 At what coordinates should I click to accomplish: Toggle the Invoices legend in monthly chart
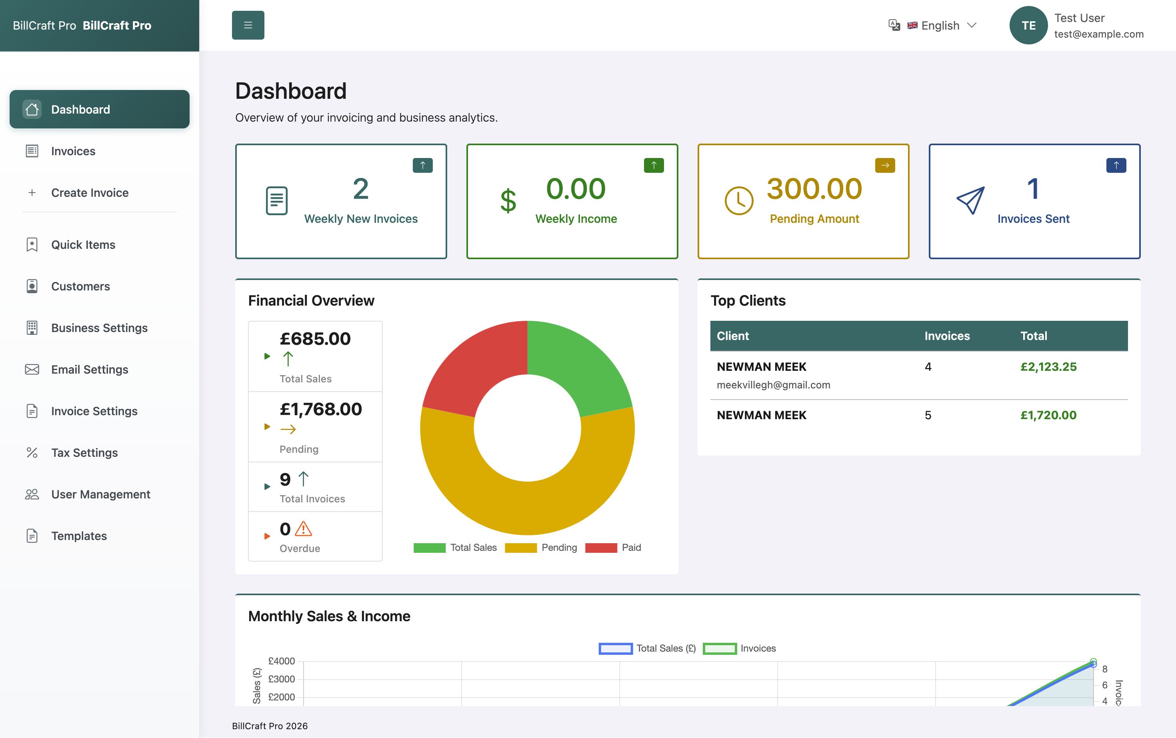tap(739, 649)
